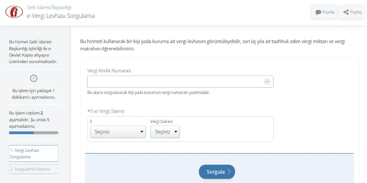Viewport: 367px width, 183px height.
Task: Click the Sorgula button
Action: [x=217, y=172]
